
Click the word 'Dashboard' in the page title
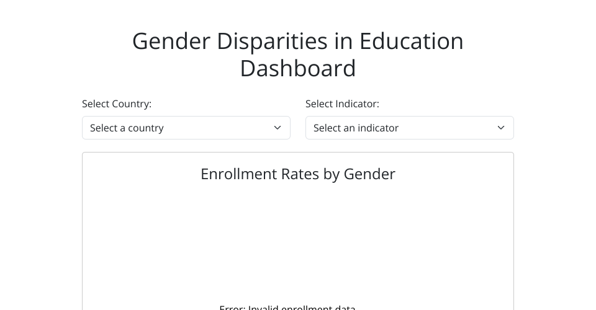point(298,68)
